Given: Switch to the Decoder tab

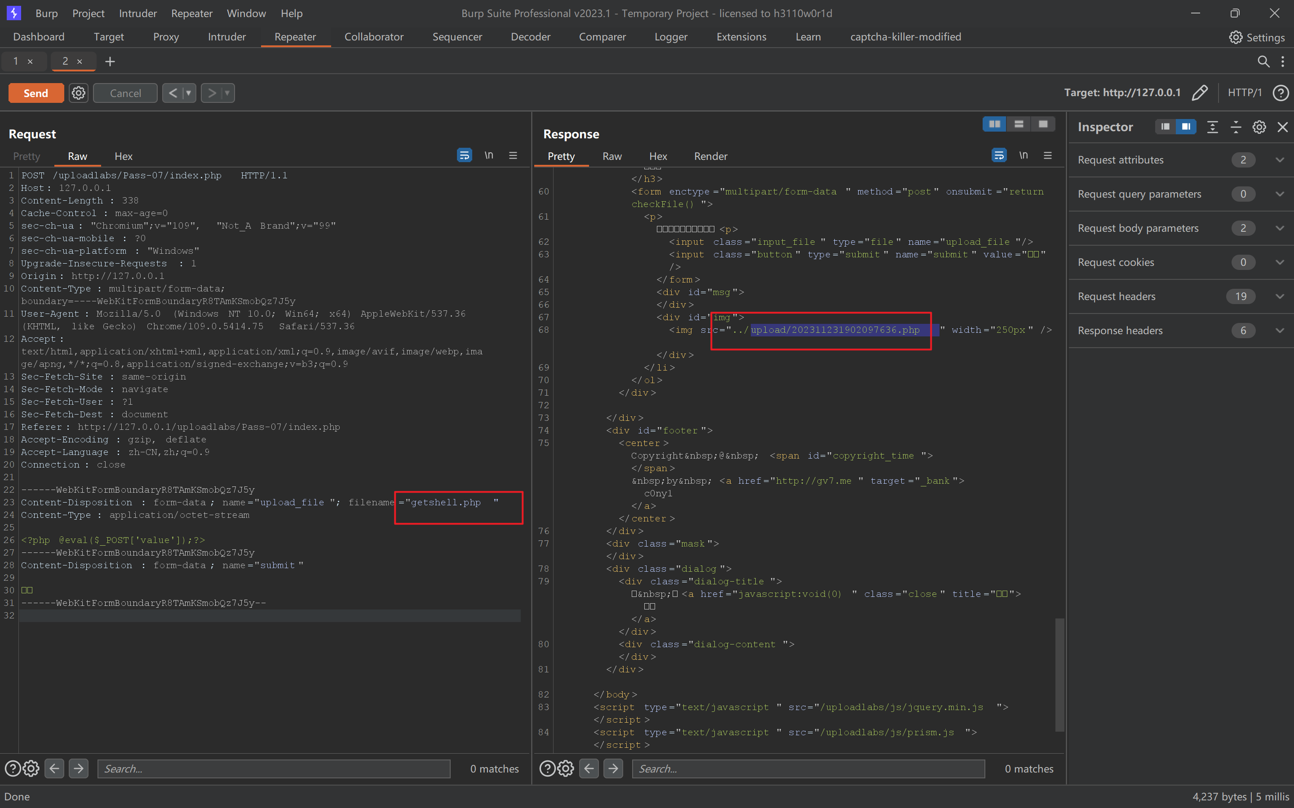Looking at the screenshot, I should click(x=530, y=37).
